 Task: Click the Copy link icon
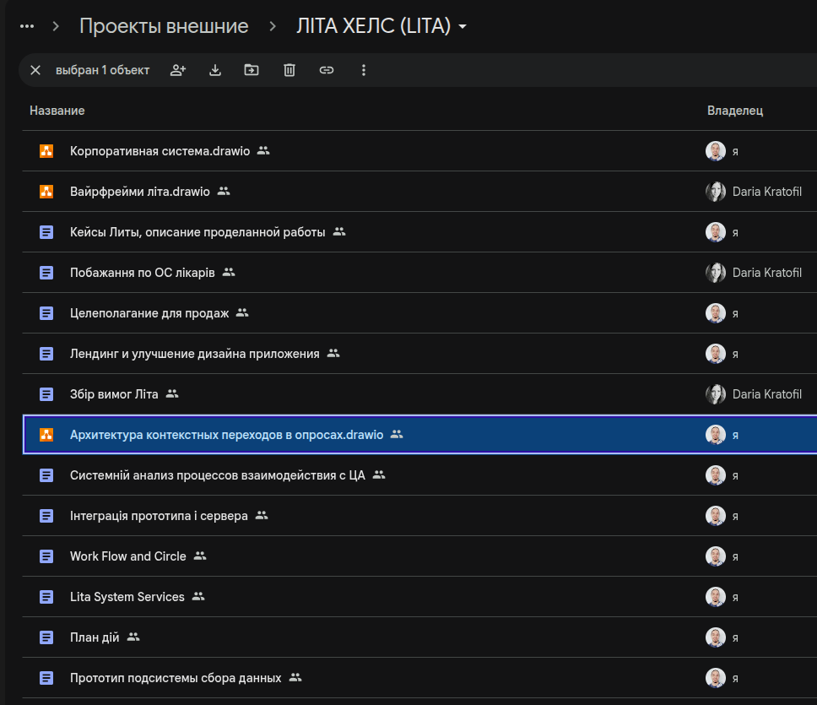(x=327, y=70)
